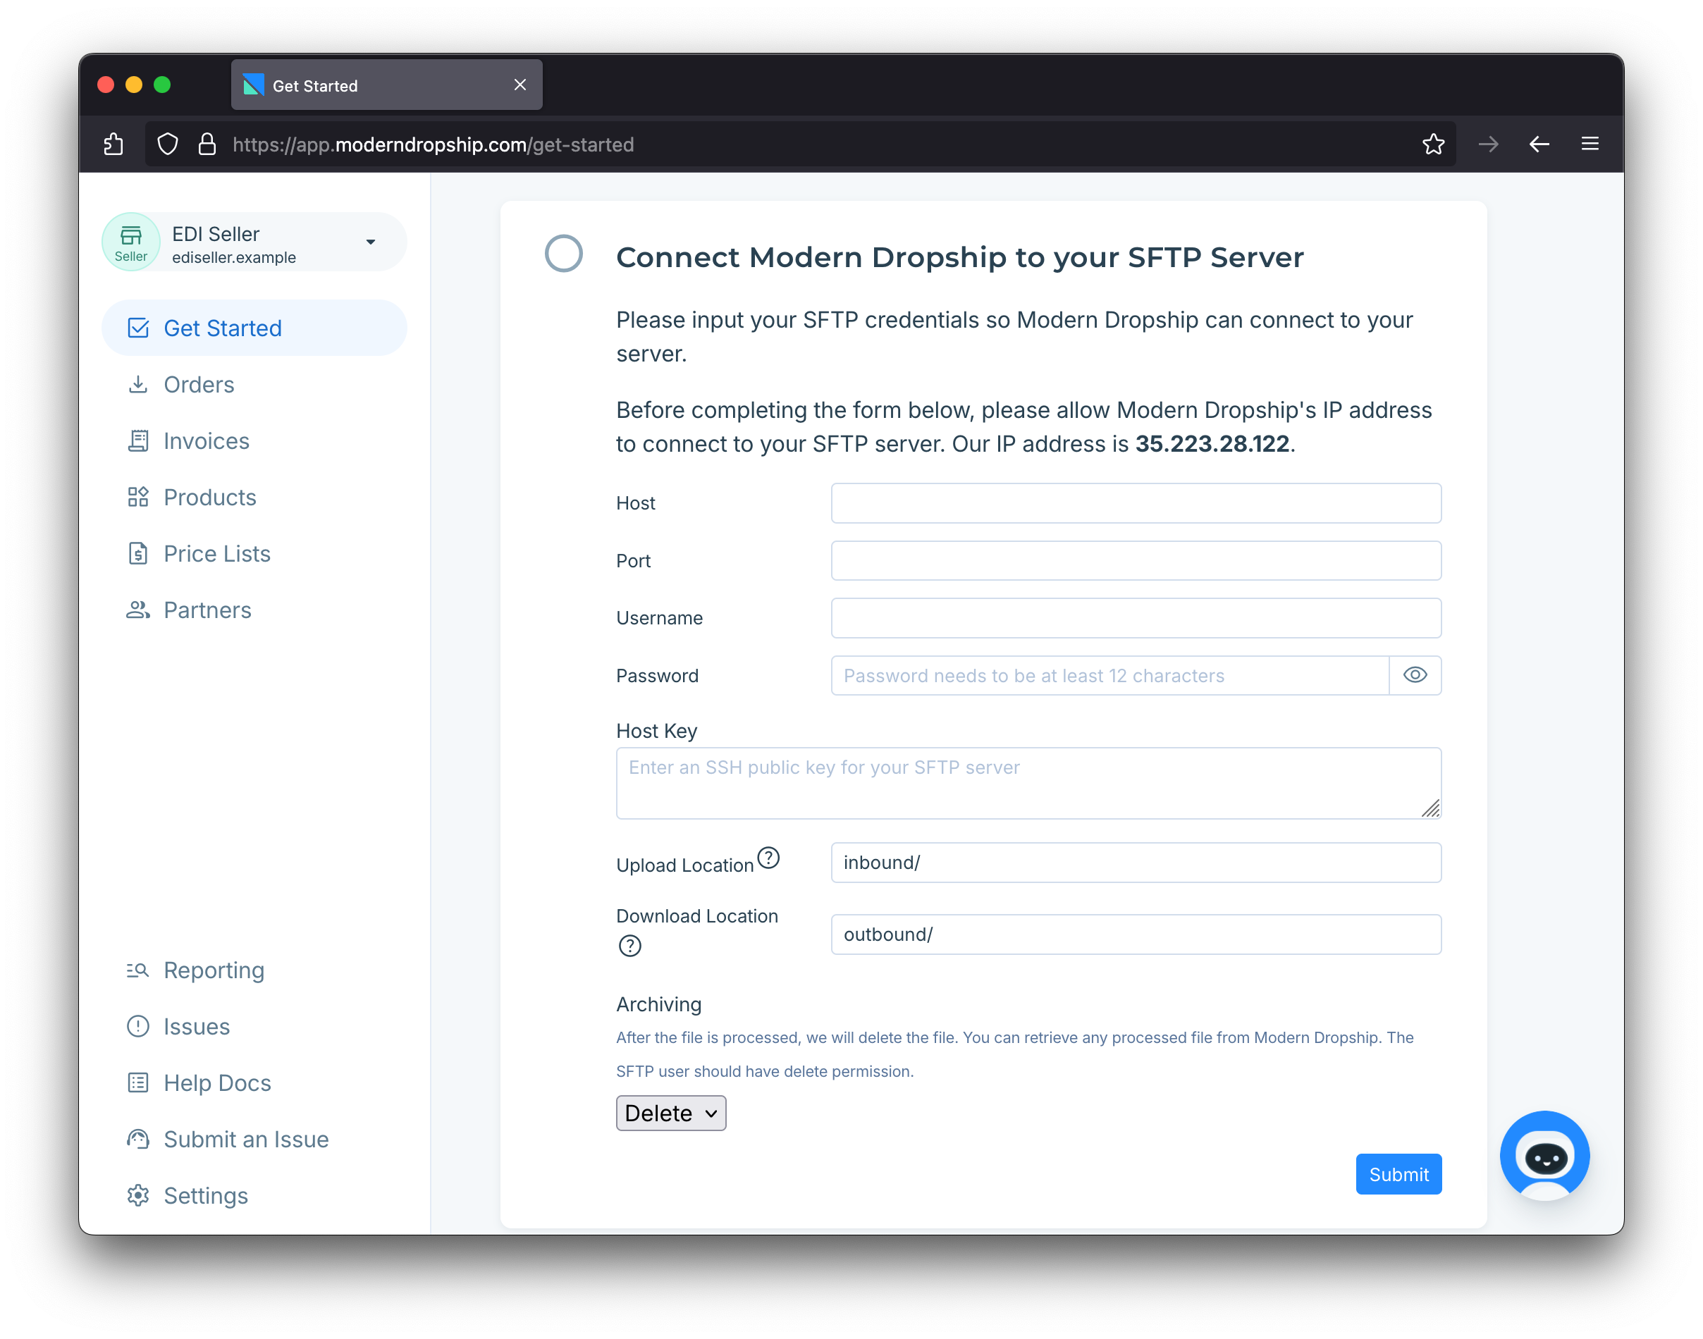The height and width of the screenshot is (1339, 1703).
Task: Submit the SFTP credentials form
Action: (1398, 1174)
